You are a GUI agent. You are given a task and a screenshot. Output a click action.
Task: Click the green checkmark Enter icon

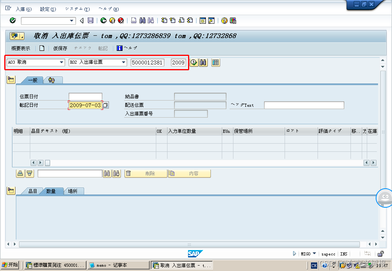(x=13, y=21)
